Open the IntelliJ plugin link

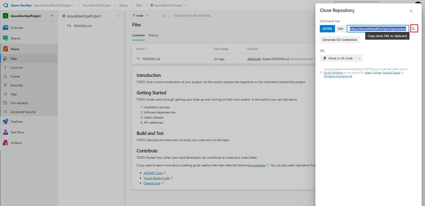[x=368, y=72]
